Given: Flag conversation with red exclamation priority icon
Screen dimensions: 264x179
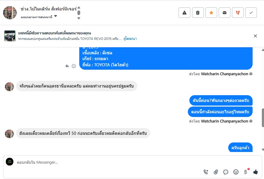Looking at the screenshot, I should pos(238,13).
